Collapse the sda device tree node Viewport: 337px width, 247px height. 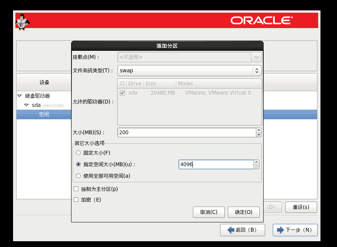27,105
